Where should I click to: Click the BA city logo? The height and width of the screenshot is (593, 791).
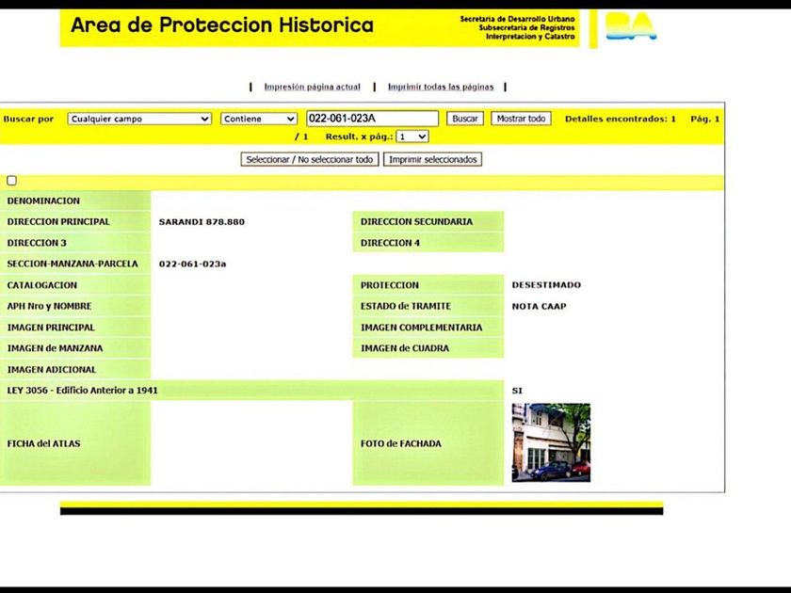point(631,26)
